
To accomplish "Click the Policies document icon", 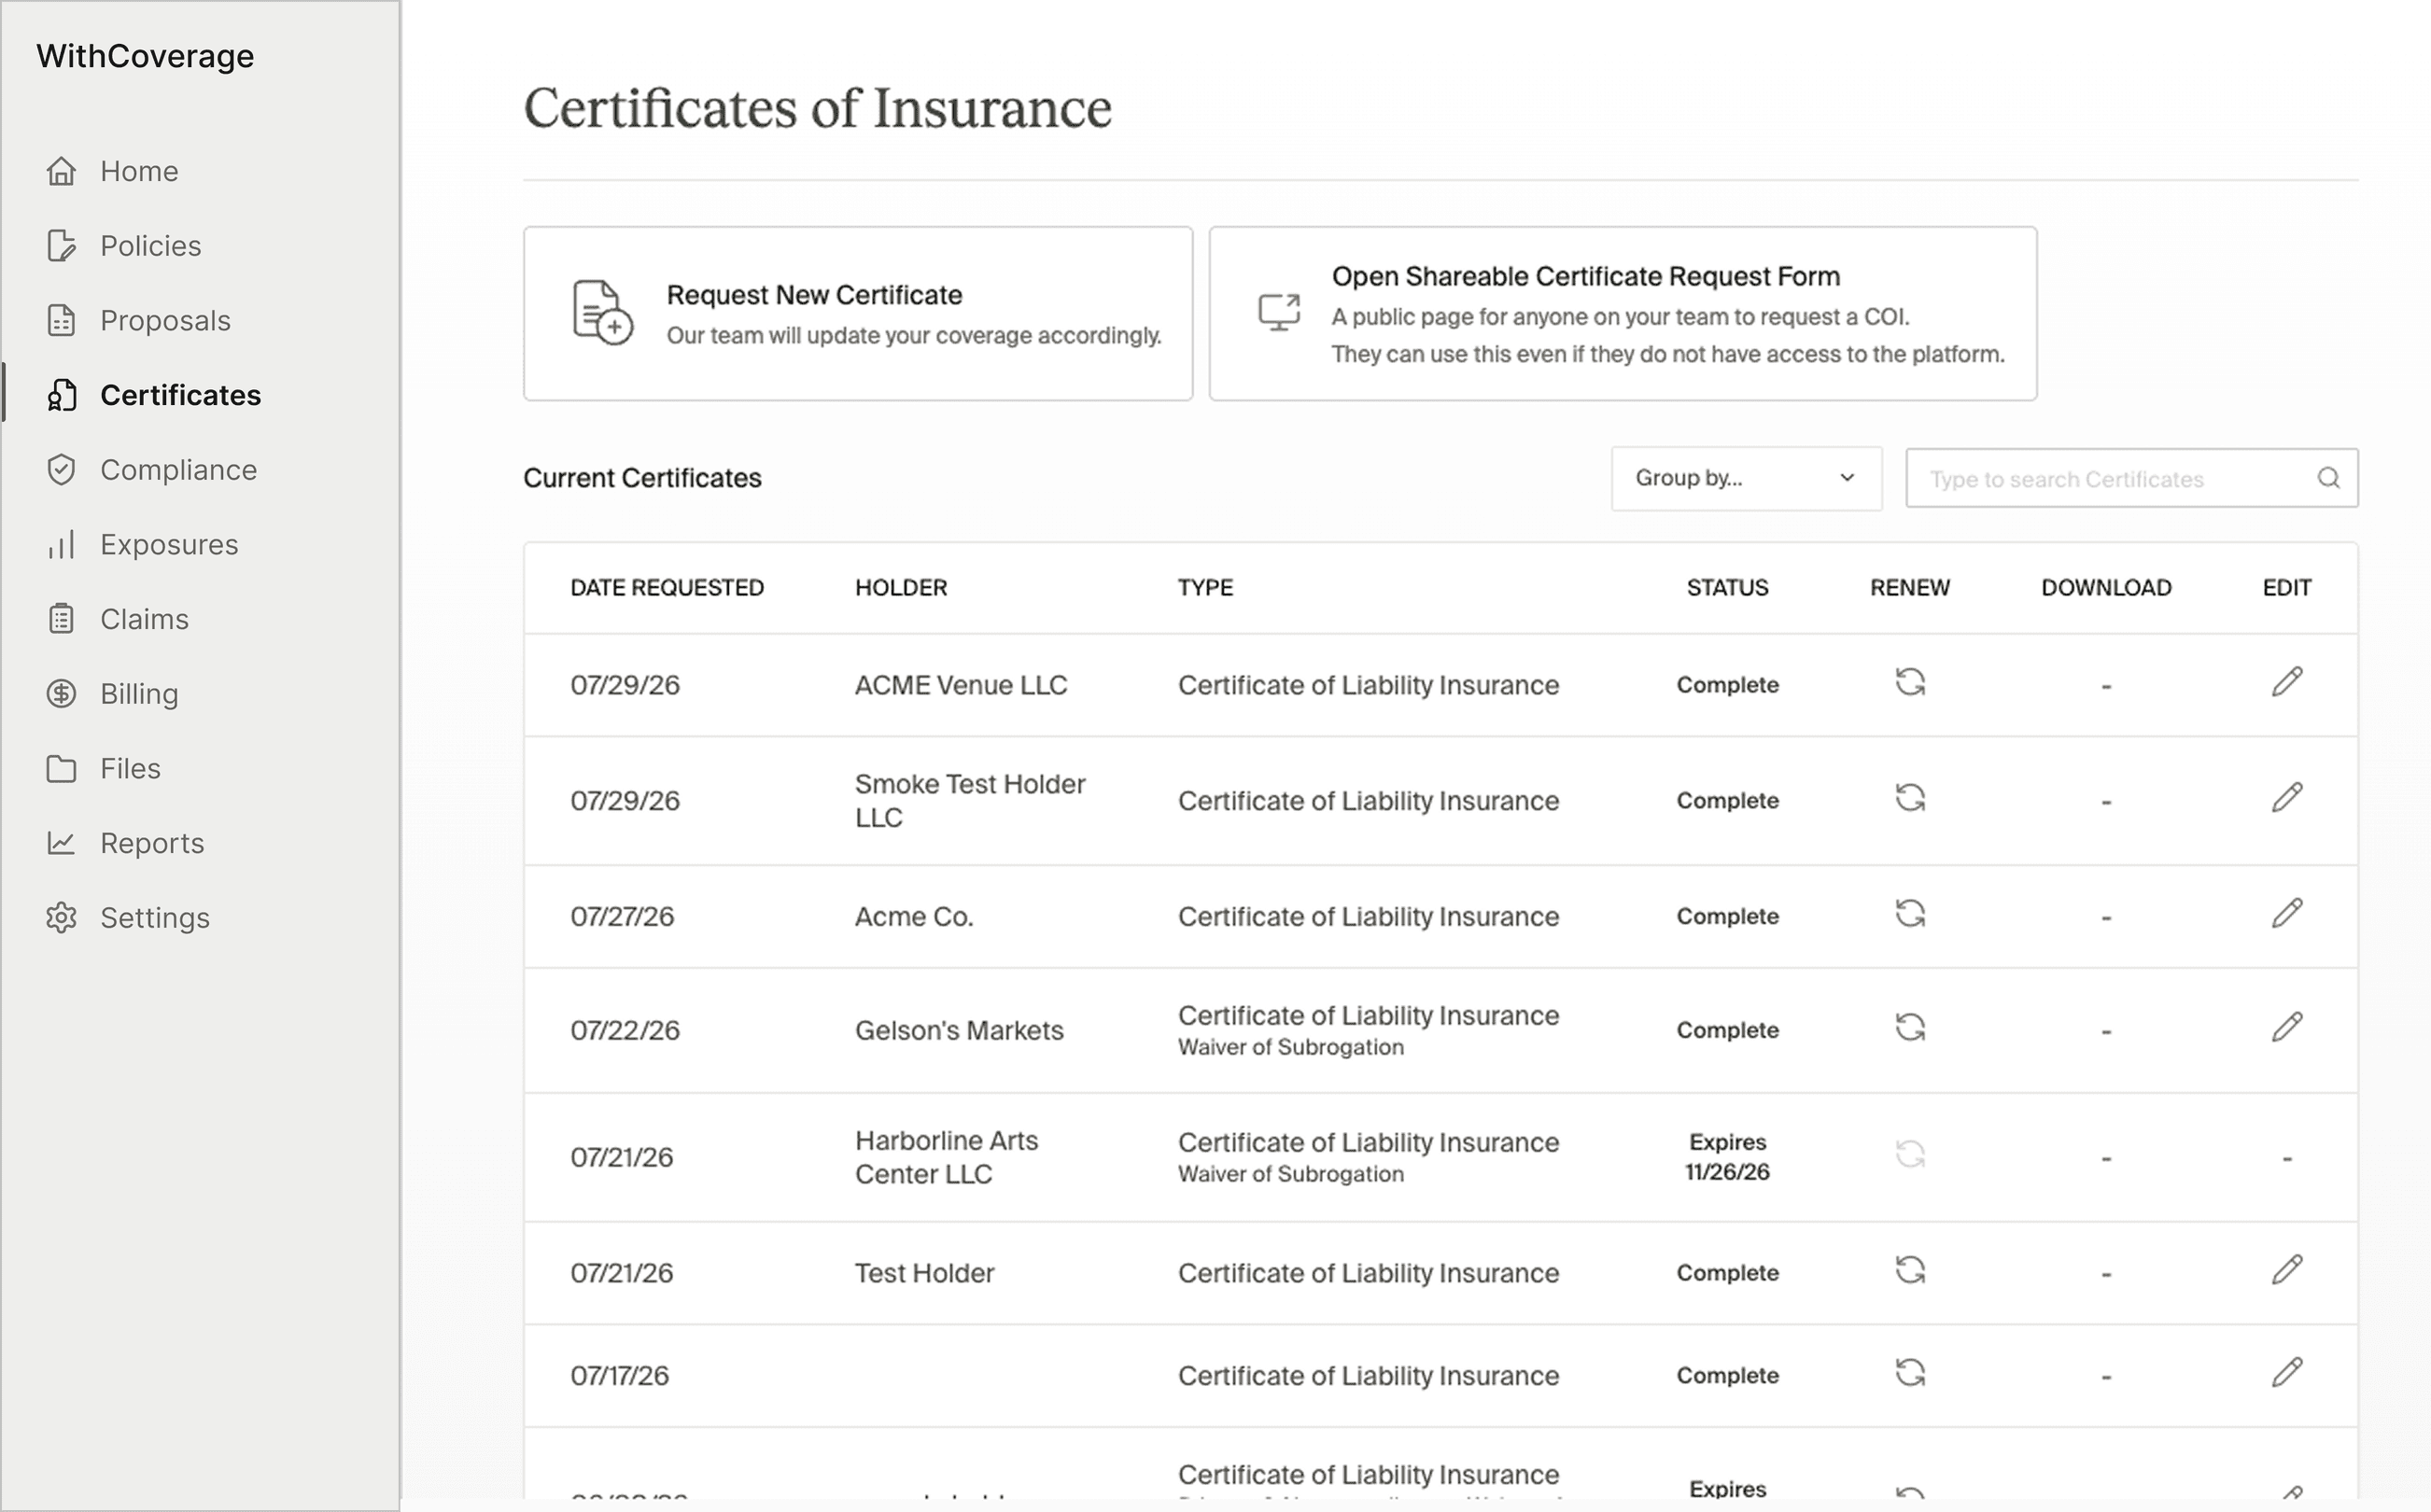I will pyautogui.click(x=61, y=246).
